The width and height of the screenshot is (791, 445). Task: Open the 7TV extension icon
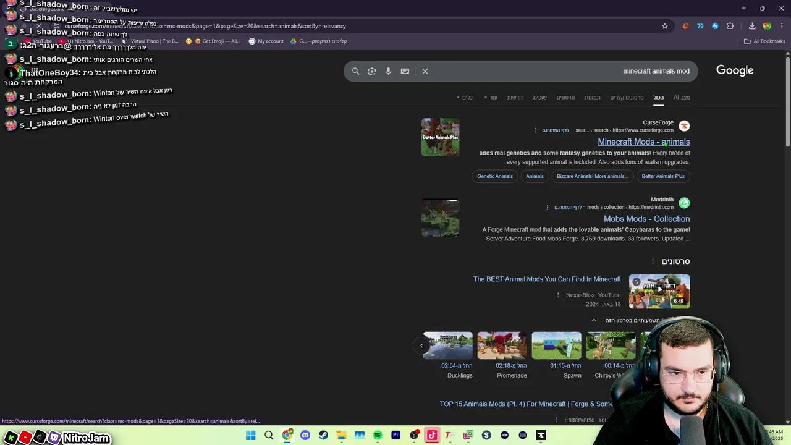tap(700, 26)
